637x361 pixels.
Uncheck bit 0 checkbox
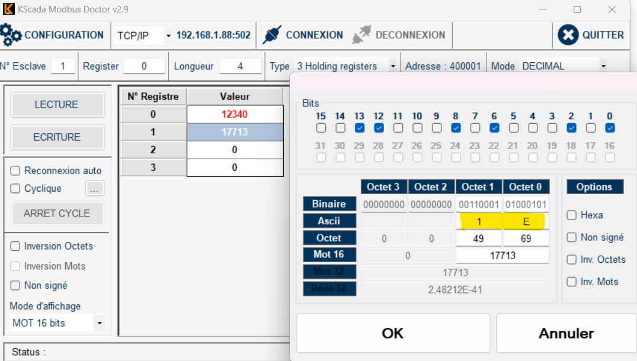[610, 128]
